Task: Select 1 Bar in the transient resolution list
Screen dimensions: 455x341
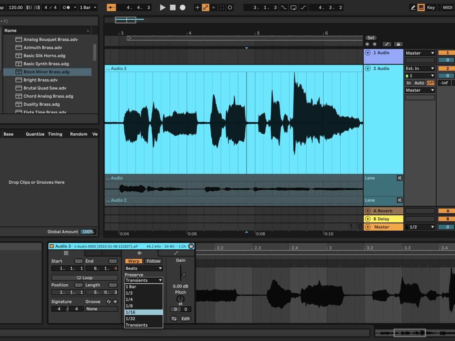Action: click(x=132, y=287)
